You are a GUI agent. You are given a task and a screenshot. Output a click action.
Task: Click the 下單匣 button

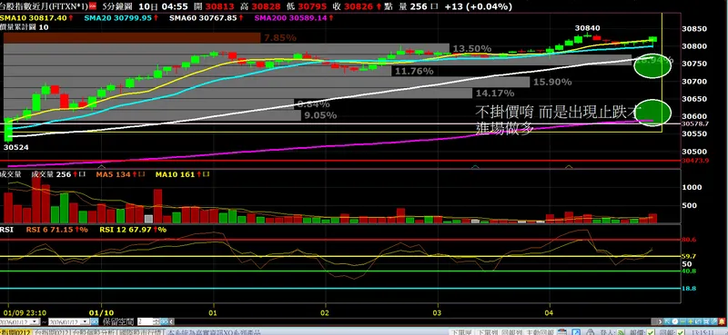[x=461, y=331]
